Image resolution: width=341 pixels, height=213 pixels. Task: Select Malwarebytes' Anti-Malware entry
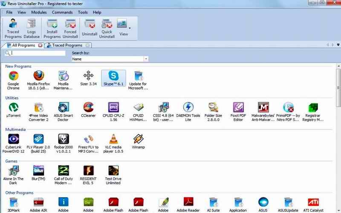pos(263,111)
